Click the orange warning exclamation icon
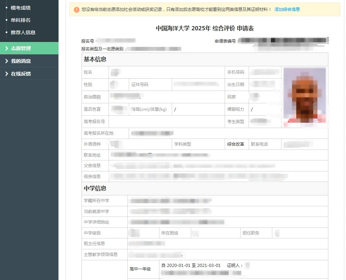346x280 pixels. pyautogui.click(x=77, y=10)
